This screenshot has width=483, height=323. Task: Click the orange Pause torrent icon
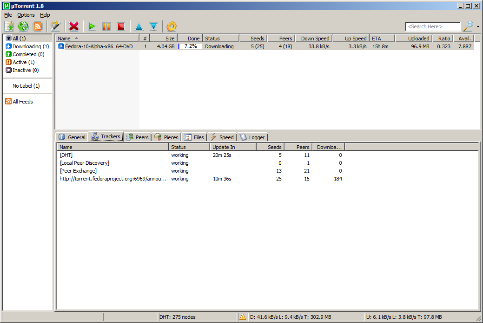point(106,26)
